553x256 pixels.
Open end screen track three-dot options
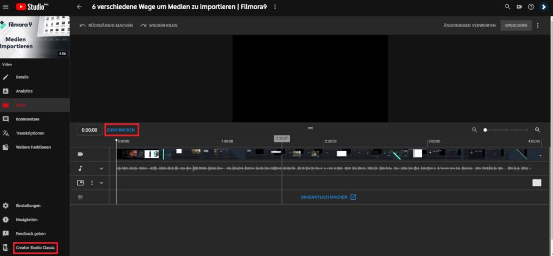pyautogui.click(x=92, y=183)
